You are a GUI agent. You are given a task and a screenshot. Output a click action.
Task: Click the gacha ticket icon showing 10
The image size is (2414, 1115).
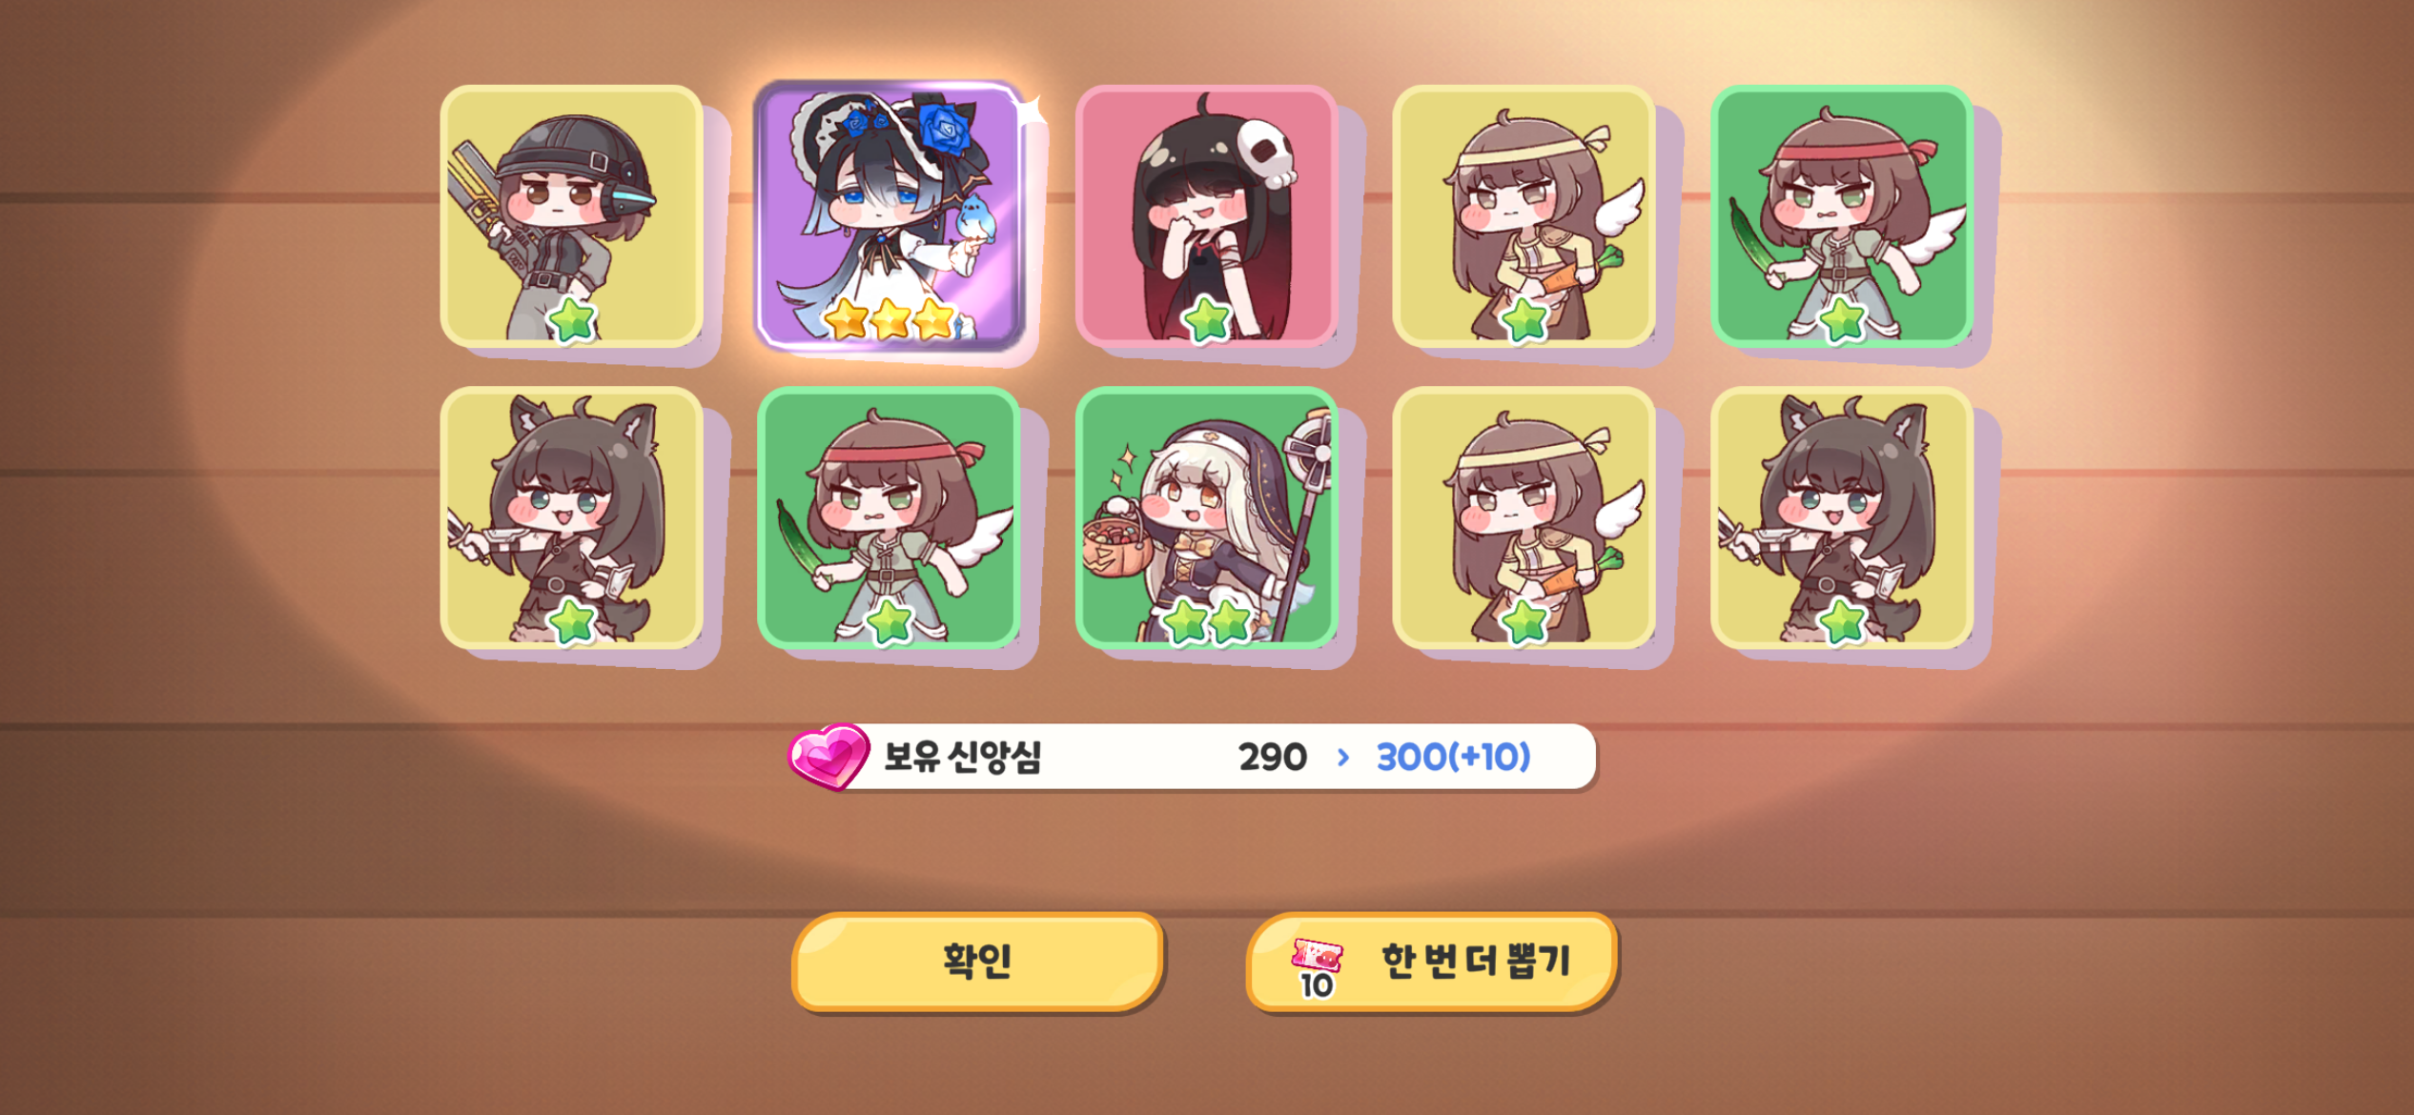coord(1318,966)
